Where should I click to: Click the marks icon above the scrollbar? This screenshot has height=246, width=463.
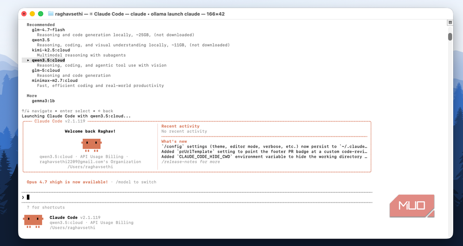(x=450, y=22)
